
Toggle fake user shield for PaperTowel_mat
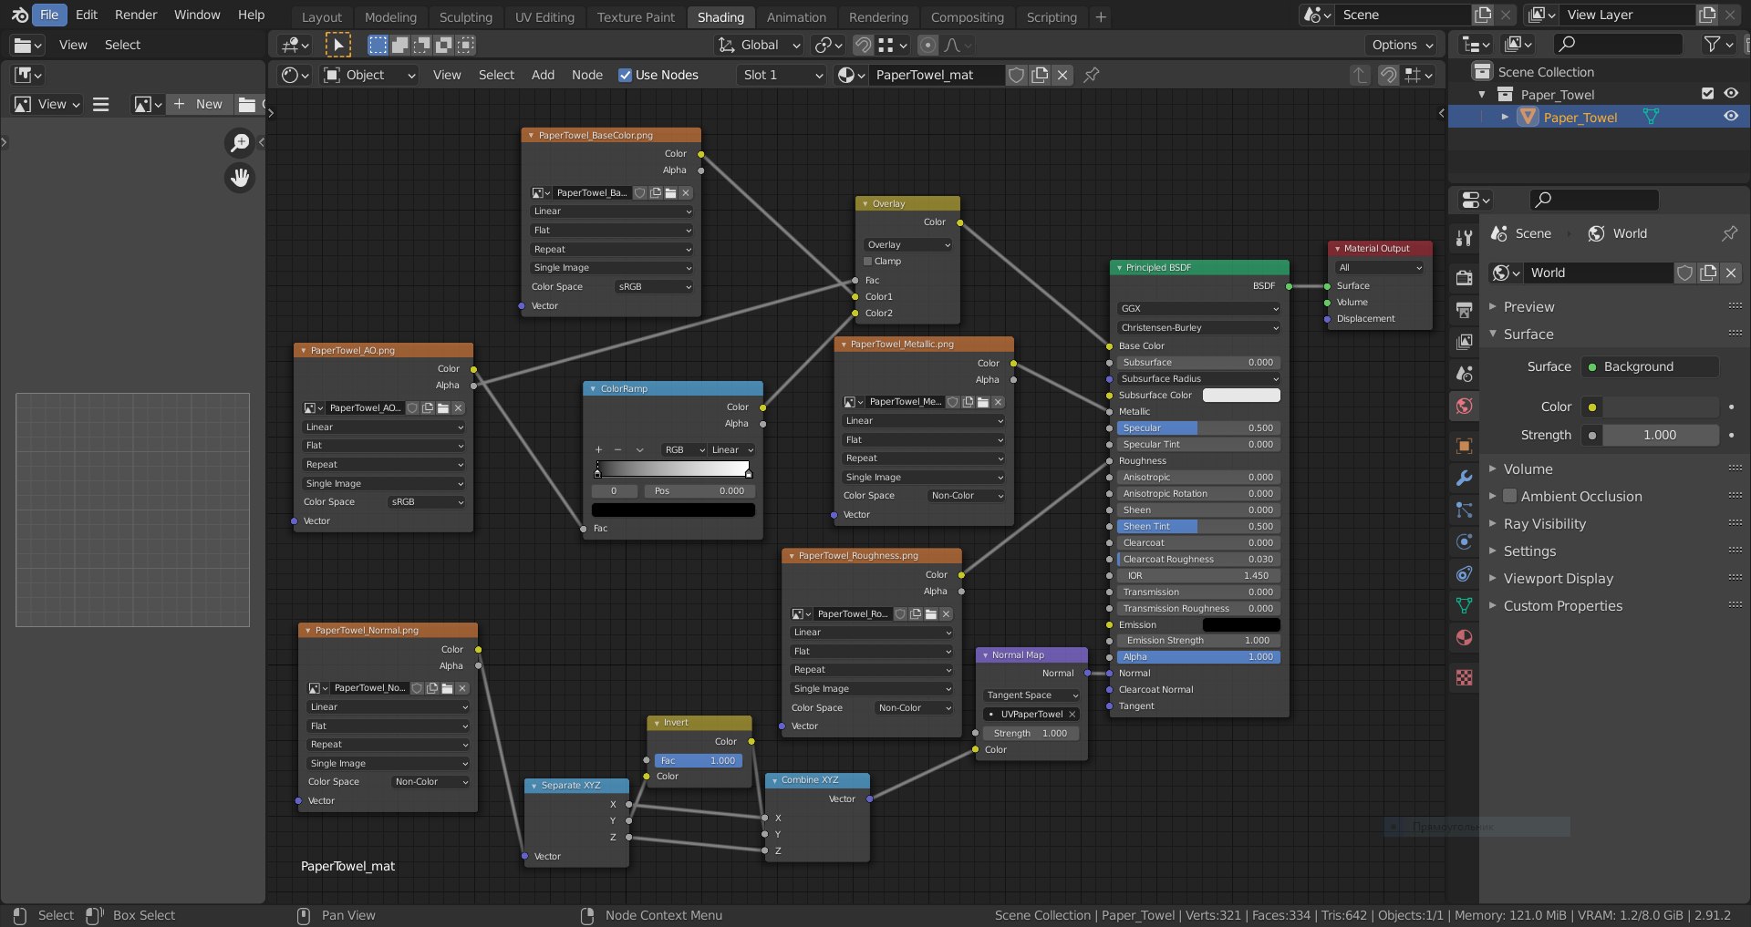[x=1016, y=75]
